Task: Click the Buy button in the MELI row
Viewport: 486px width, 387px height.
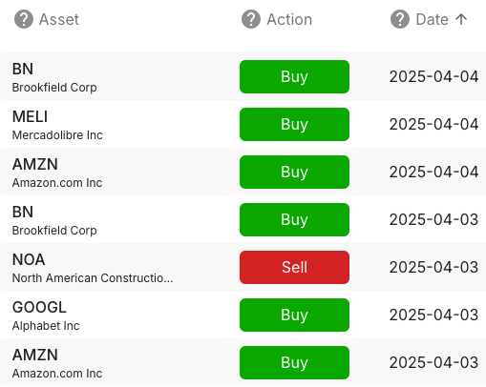Action: (294, 124)
